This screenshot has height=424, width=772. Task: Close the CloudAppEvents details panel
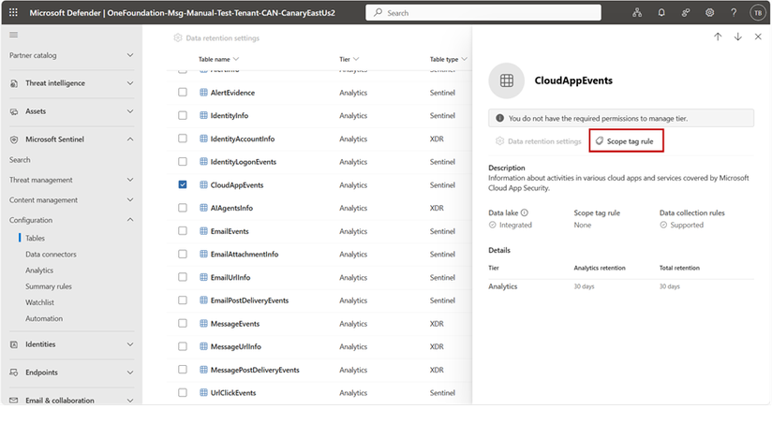click(x=758, y=37)
